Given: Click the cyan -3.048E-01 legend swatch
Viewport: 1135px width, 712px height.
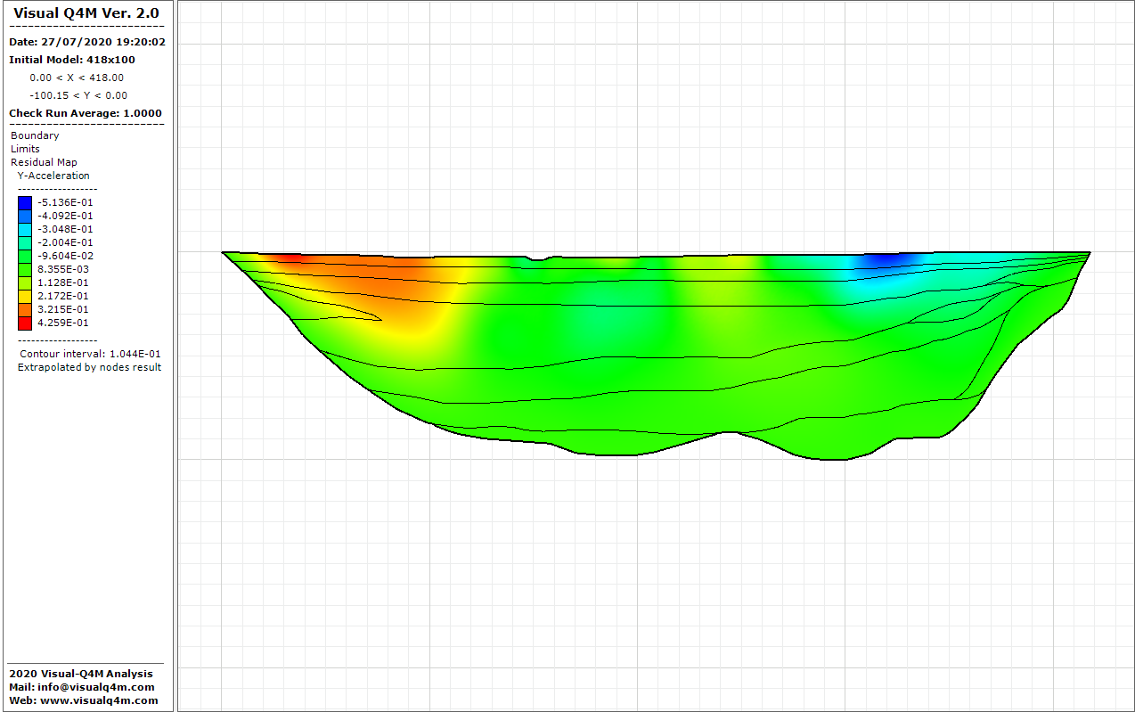Looking at the screenshot, I should click(24, 229).
